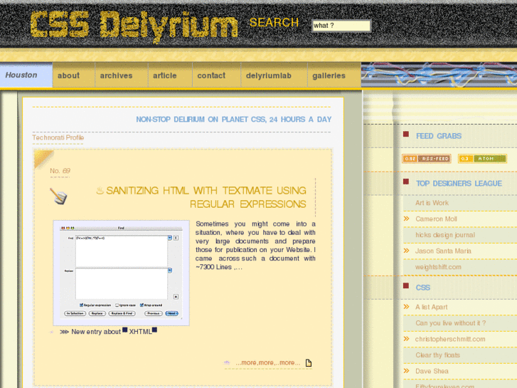Open the contact page
Screen dimensions: 517x388
(217, 75)
